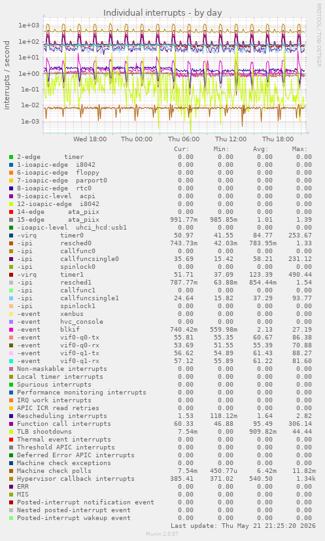Click the red swatch next to 14-edge ata_piix
325x541 pixels.
(x=11, y=212)
